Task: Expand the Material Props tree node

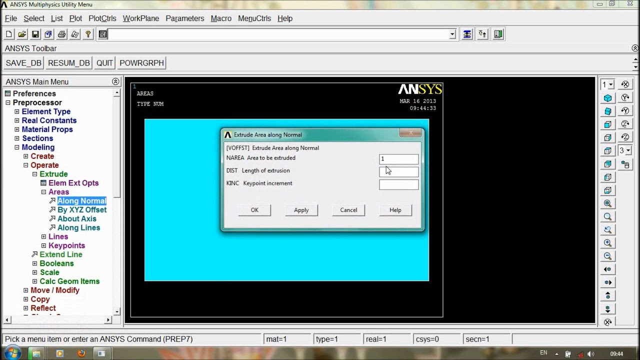Action: (x=17, y=129)
